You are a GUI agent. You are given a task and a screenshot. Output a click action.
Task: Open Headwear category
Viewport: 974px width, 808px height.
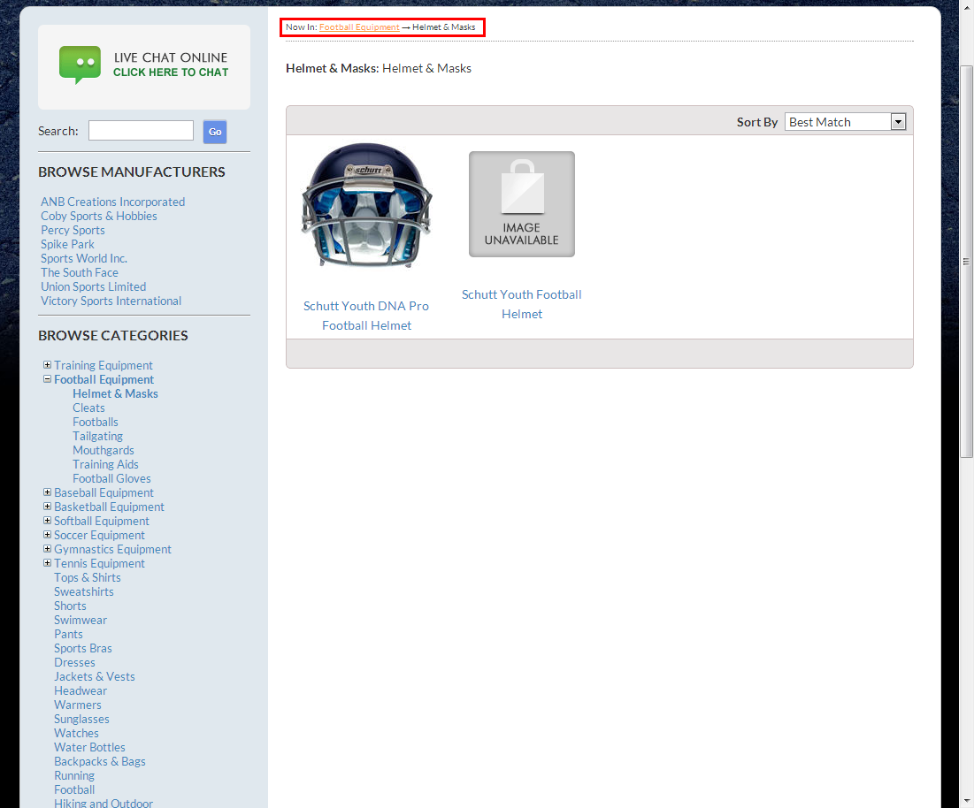click(x=81, y=691)
